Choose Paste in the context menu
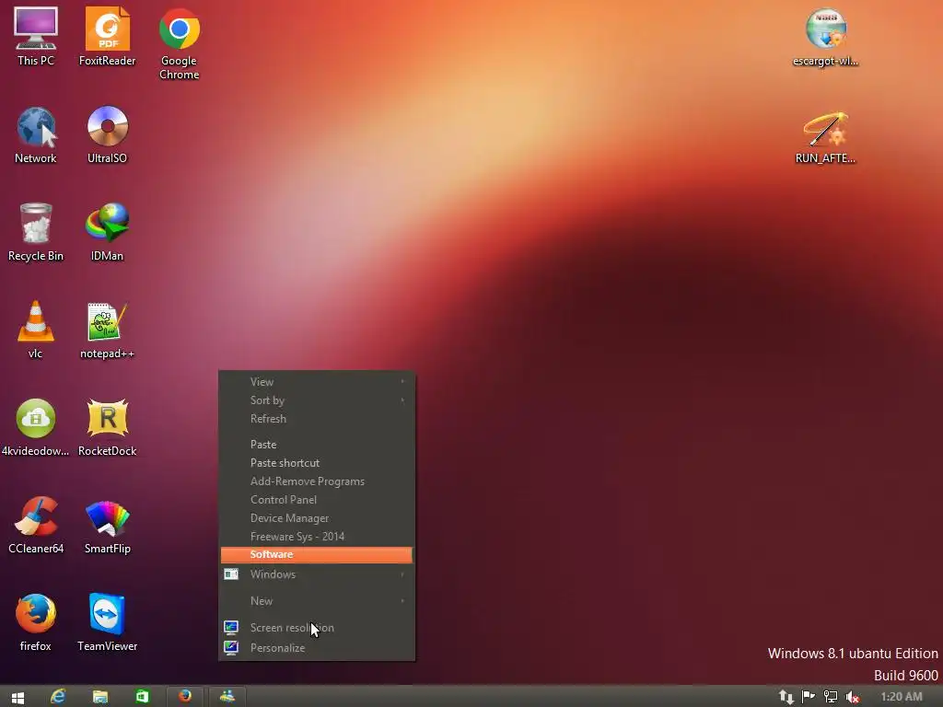 (317, 445)
